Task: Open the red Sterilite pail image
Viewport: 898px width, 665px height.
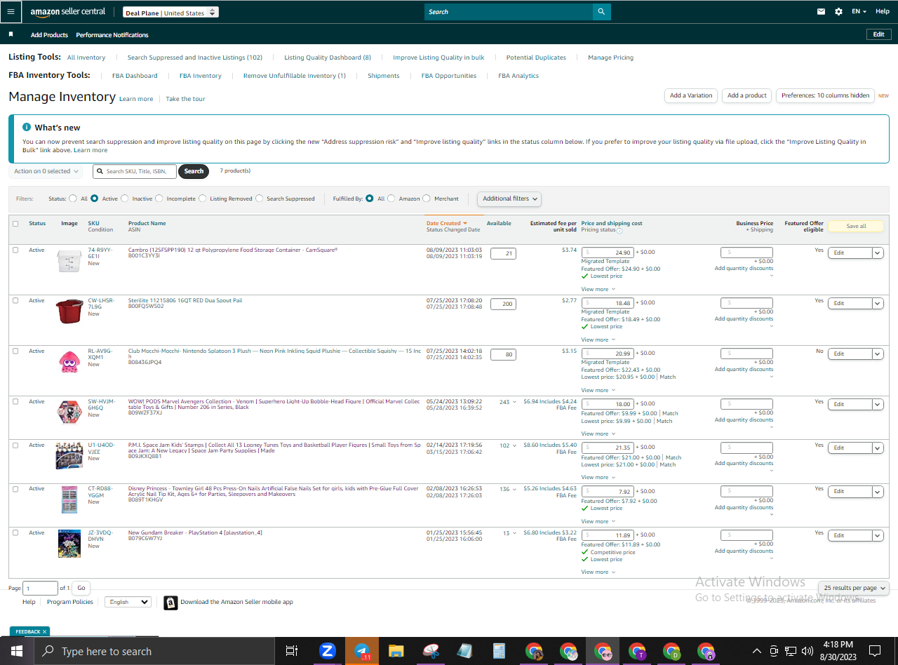Action: tap(69, 311)
